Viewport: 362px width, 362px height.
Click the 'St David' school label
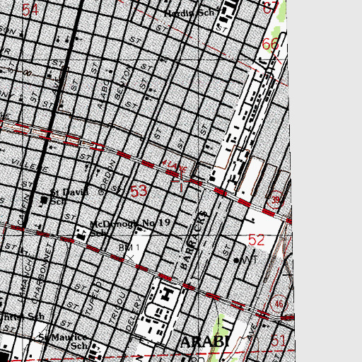click(69, 192)
